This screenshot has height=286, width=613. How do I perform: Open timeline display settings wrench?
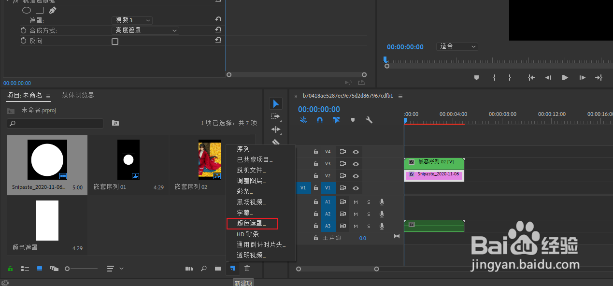[369, 120]
